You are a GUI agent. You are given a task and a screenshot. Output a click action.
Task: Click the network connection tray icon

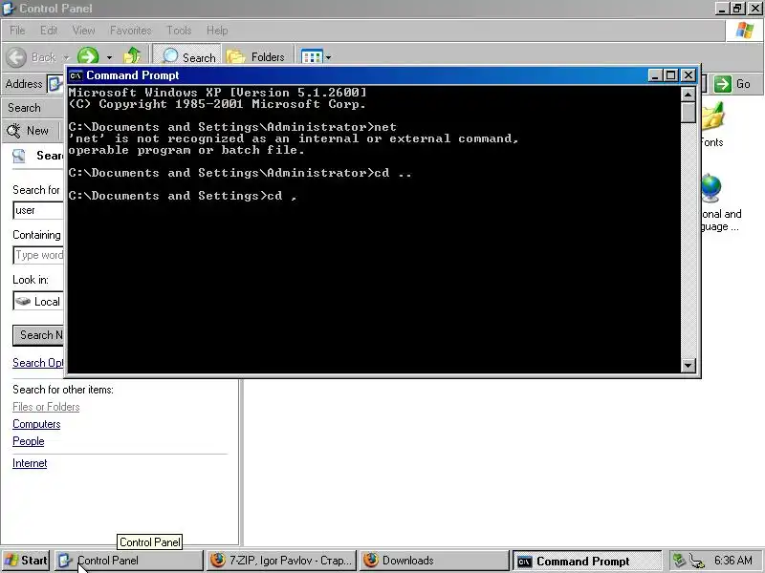tap(696, 561)
